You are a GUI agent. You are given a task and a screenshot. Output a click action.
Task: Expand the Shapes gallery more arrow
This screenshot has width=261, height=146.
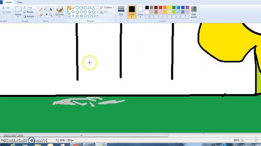click(97, 16)
